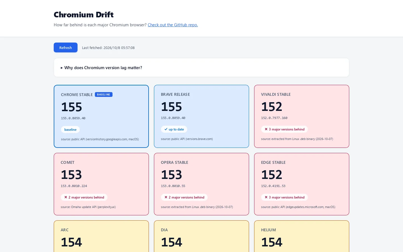Click the 'baseline' pill in Chrome Stable card
The height and width of the screenshot is (252, 403).
click(x=70, y=130)
